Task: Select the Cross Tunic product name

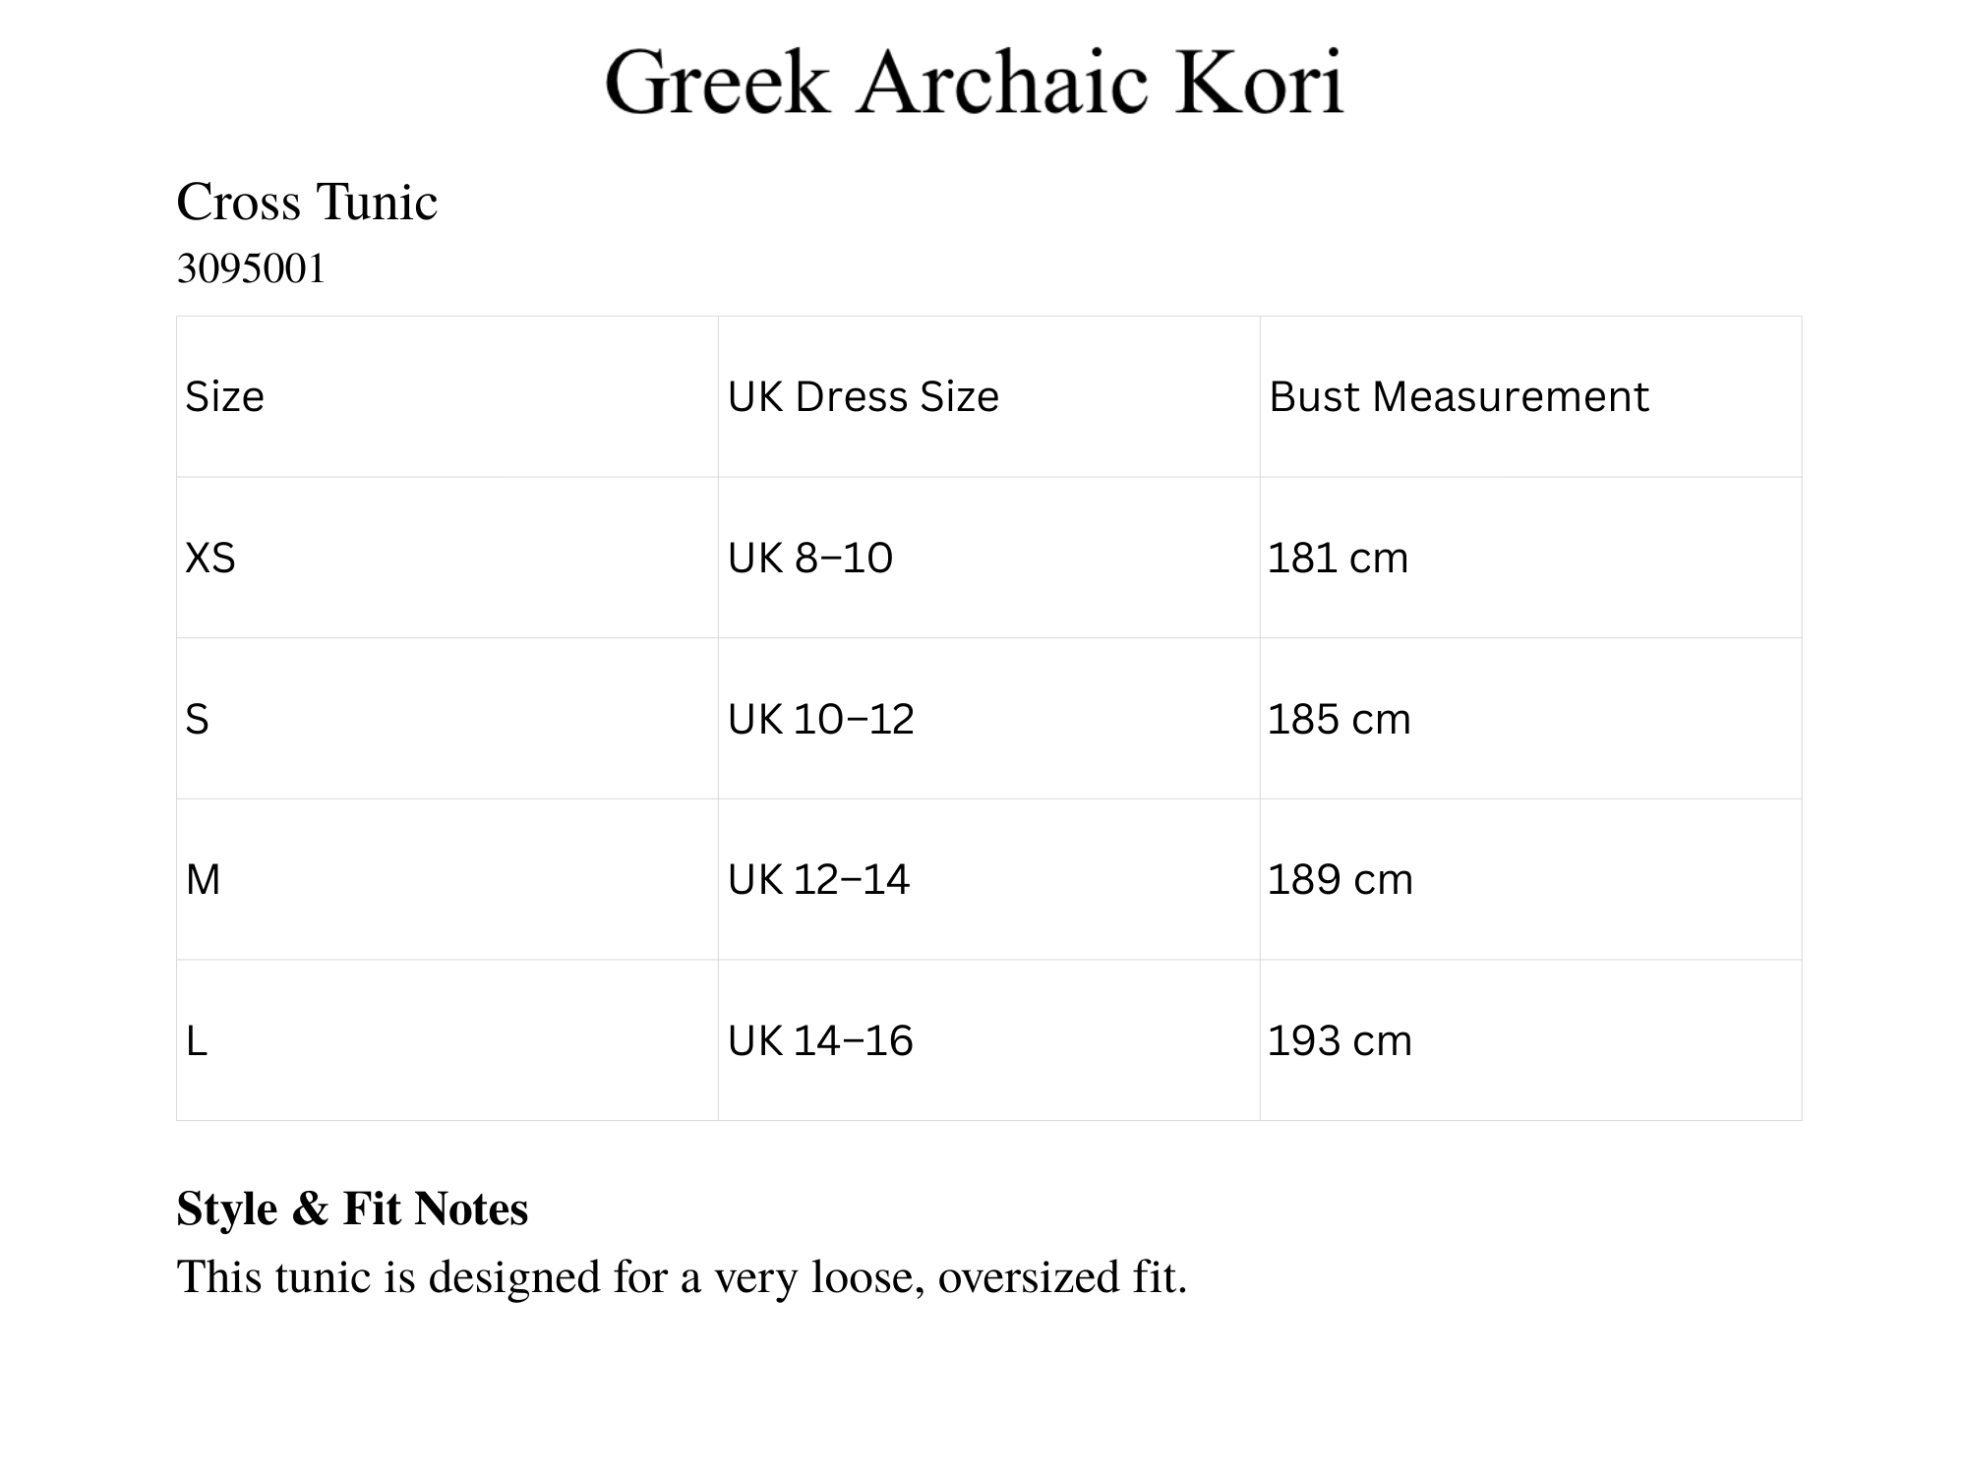Action: pos(307,203)
